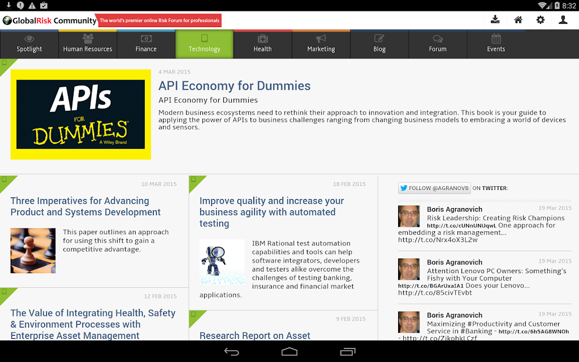Screen dimensions: 579x362
Task: Open user profile icon
Action: tap(563, 20)
